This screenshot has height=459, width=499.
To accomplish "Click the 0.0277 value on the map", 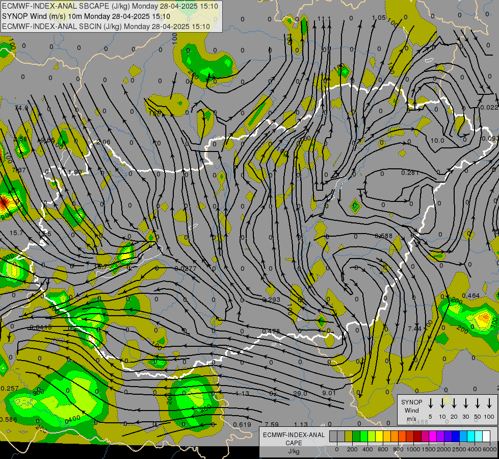I will tap(185, 269).
